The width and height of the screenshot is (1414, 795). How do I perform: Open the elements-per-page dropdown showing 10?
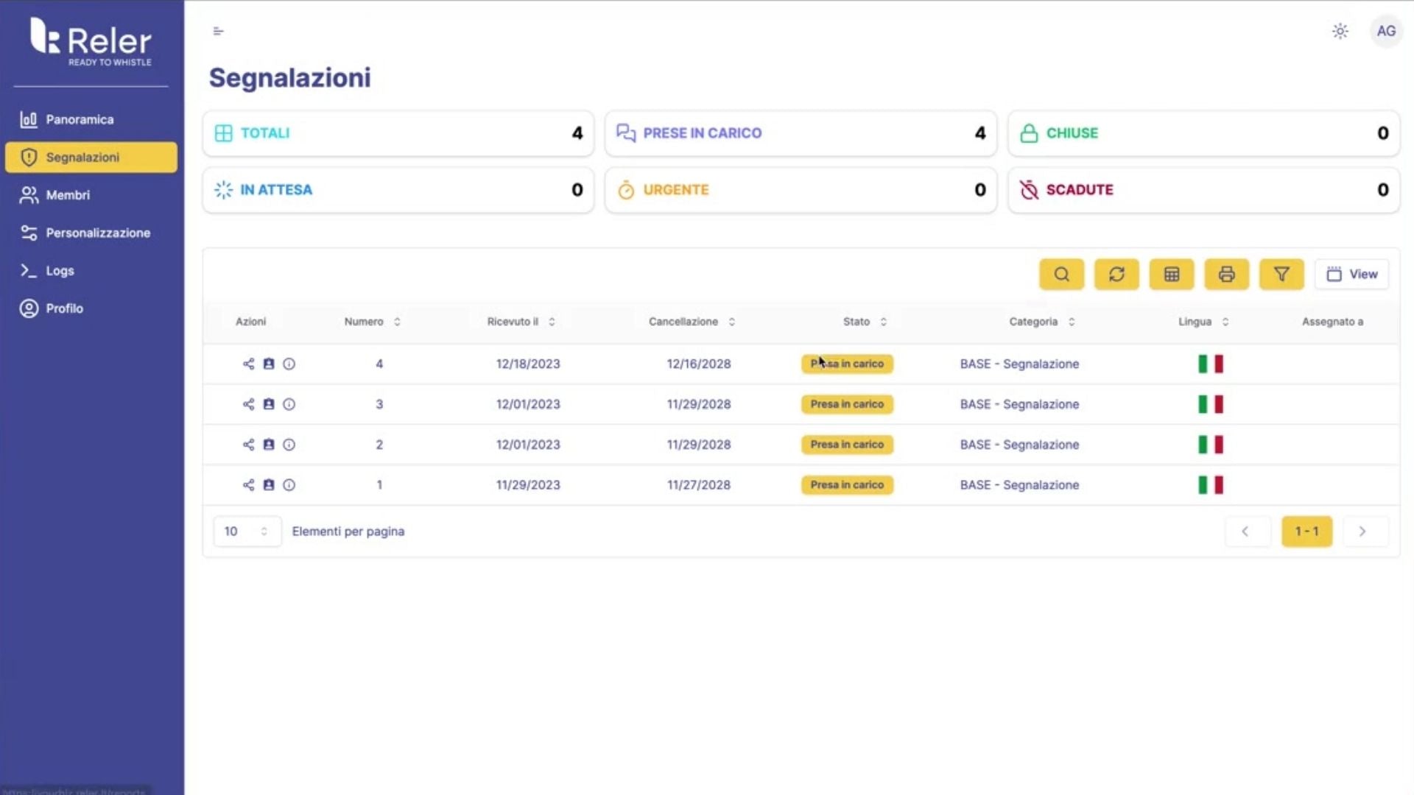[x=247, y=531]
